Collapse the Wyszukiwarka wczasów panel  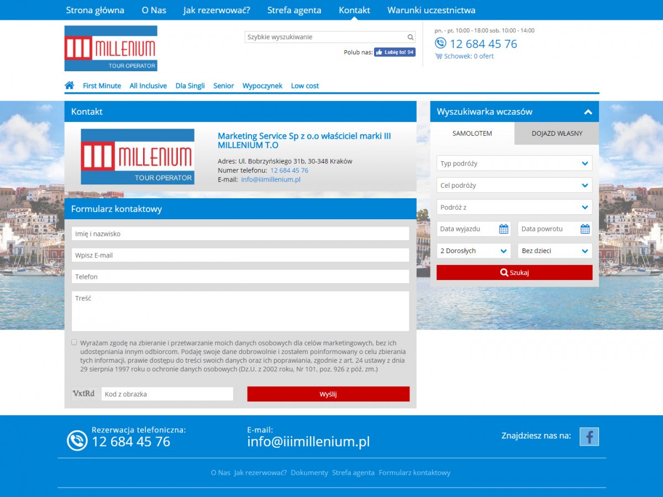click(588, 112)
